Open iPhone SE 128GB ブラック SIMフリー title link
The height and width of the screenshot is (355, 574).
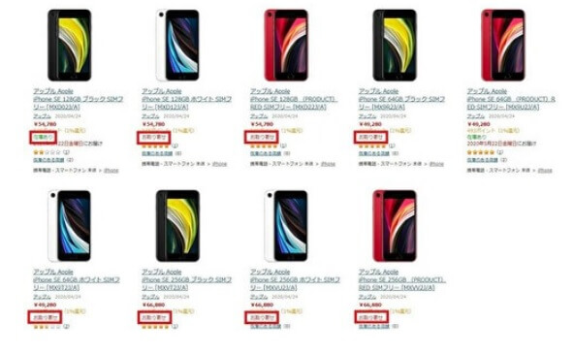tap(78, 103)
